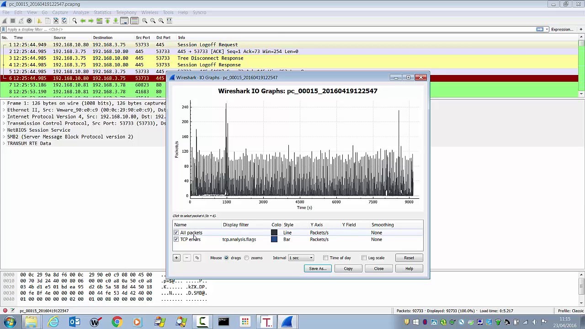Expand NetBIOS Session Service node
The width and height of the screenshot is (585, 329).
[x=4, y=130]
